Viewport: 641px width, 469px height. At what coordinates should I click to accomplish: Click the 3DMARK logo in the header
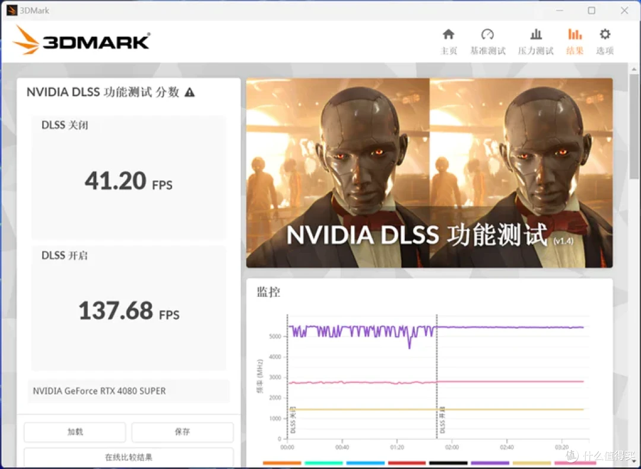coord(82,40)
